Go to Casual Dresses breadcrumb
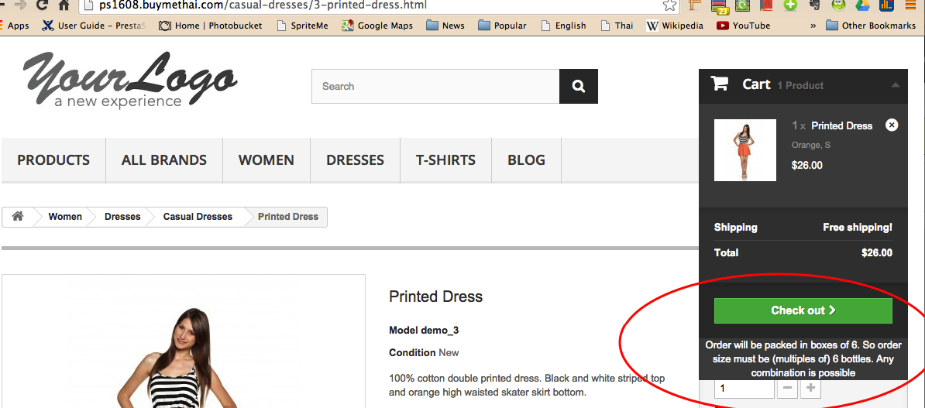The image size is (925, 408). click(198, 216)
